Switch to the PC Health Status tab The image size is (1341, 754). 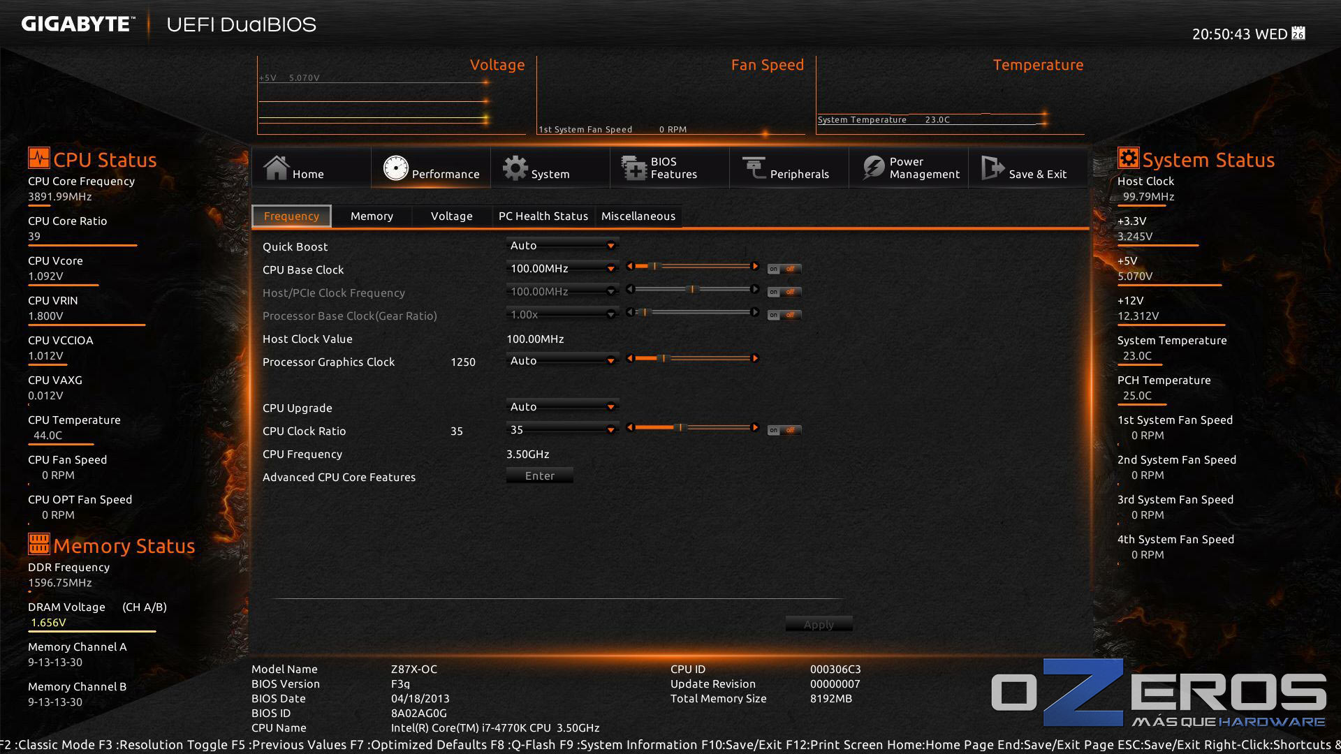pyautogui.click(x=543, y=216)
